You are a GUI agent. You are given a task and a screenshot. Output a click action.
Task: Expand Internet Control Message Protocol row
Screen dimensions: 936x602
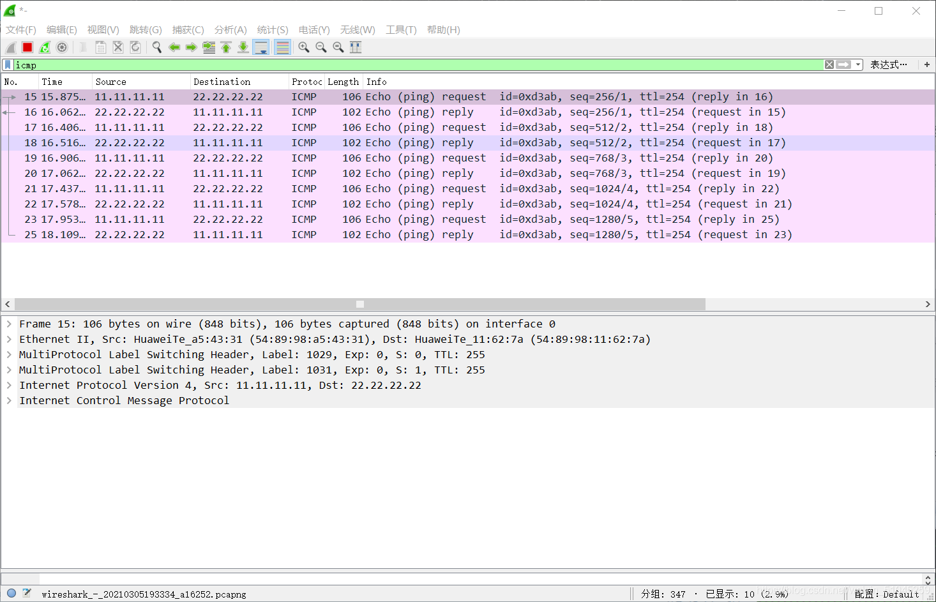click(9, 400)
